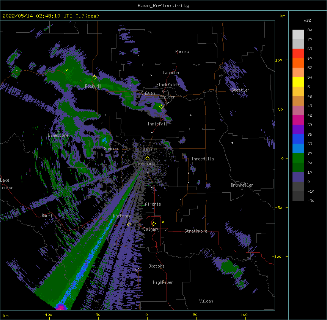327x320 pixels.
Task: Click the -50 tick on bottom axis
Action: pos(97,315)
